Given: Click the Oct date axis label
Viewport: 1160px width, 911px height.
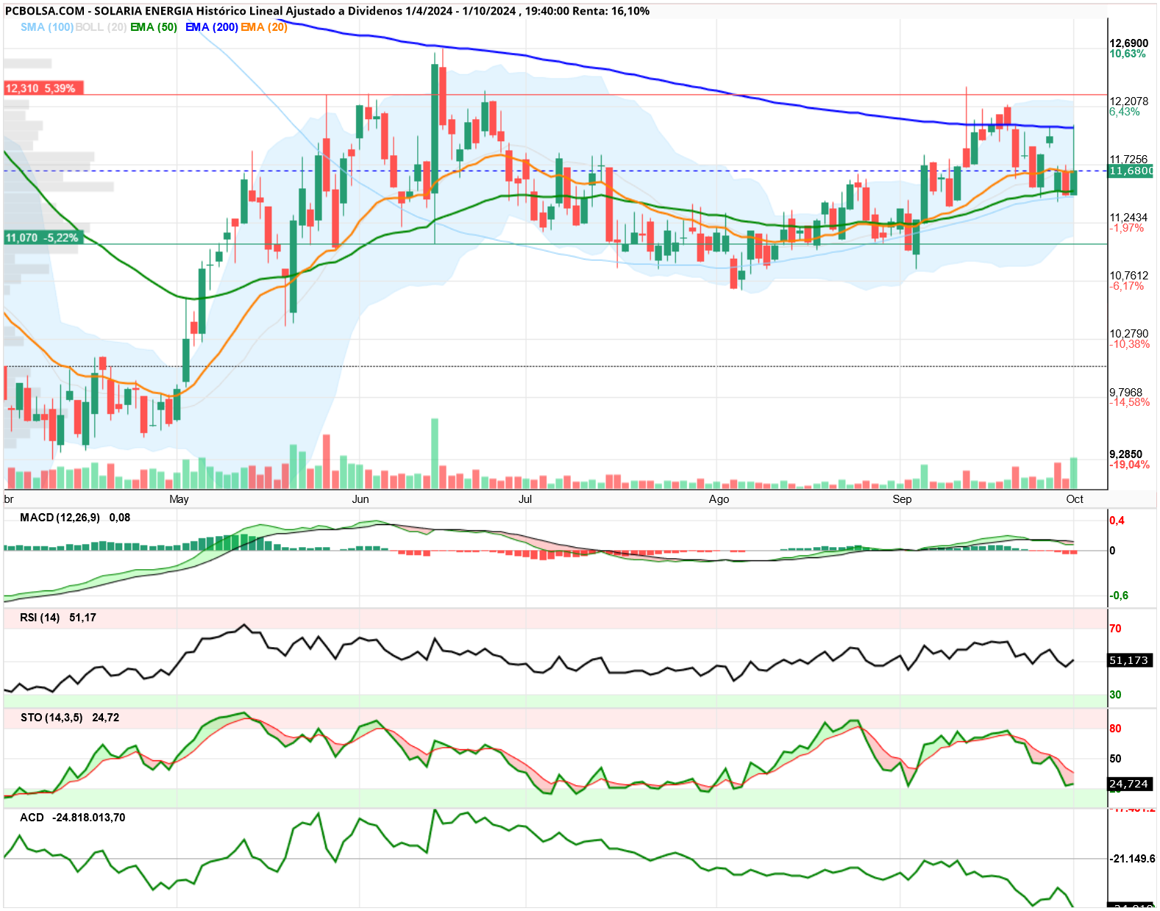Looking at the screenshot, I should [1075, 499].
